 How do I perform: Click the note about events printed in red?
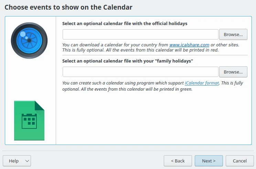140,50
